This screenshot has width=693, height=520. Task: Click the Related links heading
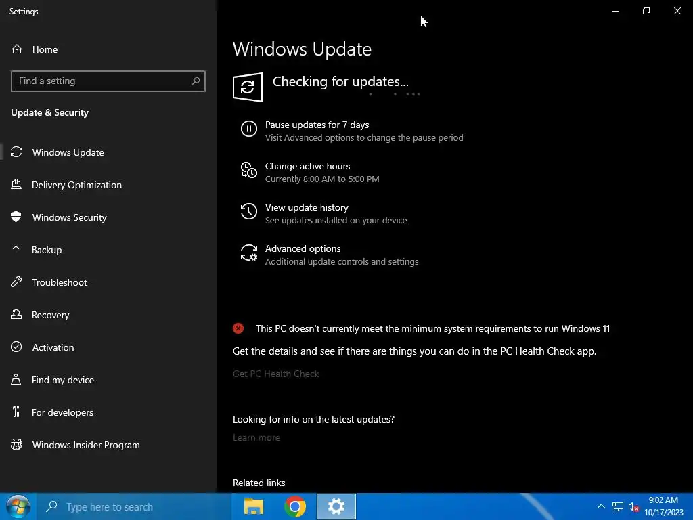pos(259,483)
